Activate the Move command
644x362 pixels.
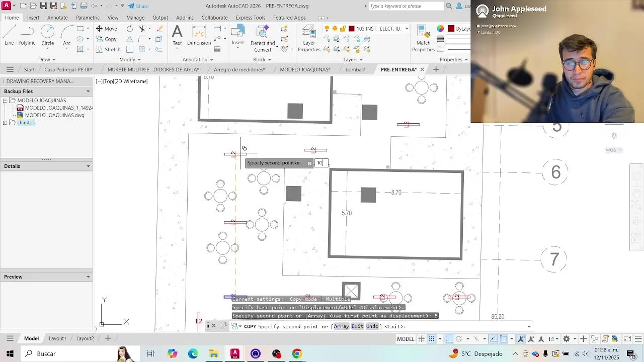[x=106, y=29]
